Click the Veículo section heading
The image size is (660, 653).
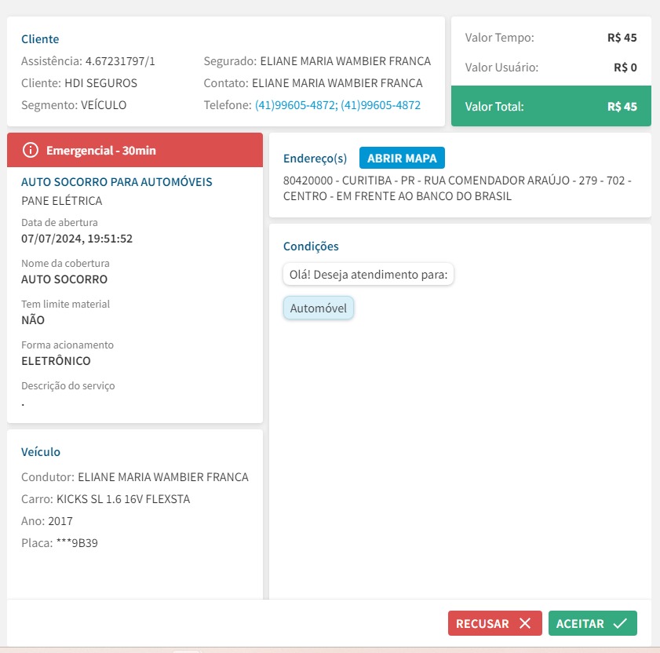point(41,452)
